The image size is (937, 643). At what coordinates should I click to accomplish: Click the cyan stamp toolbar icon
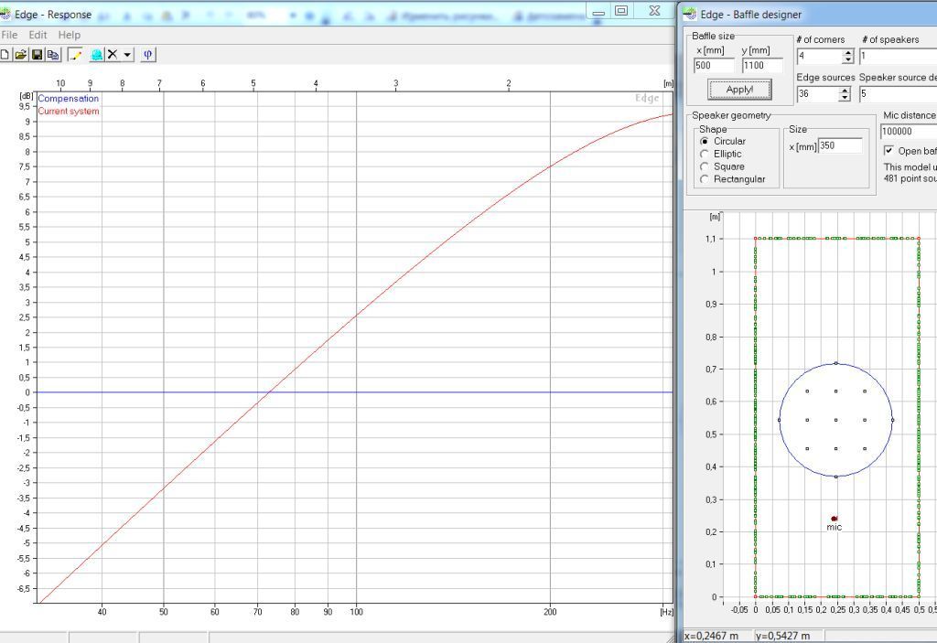coord(96,55)
